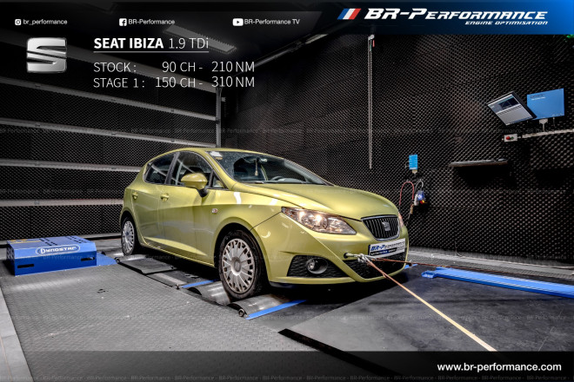Click the blue Dynostar box on the floor

(50, 255)
